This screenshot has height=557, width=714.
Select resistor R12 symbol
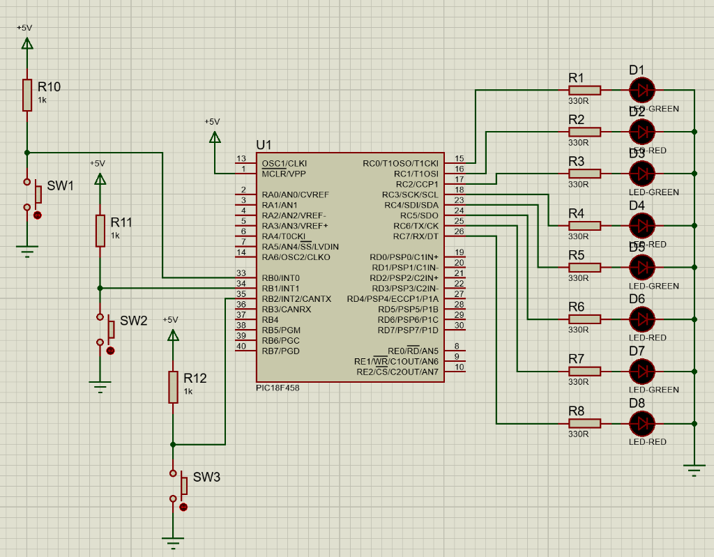tap(172, 388)
